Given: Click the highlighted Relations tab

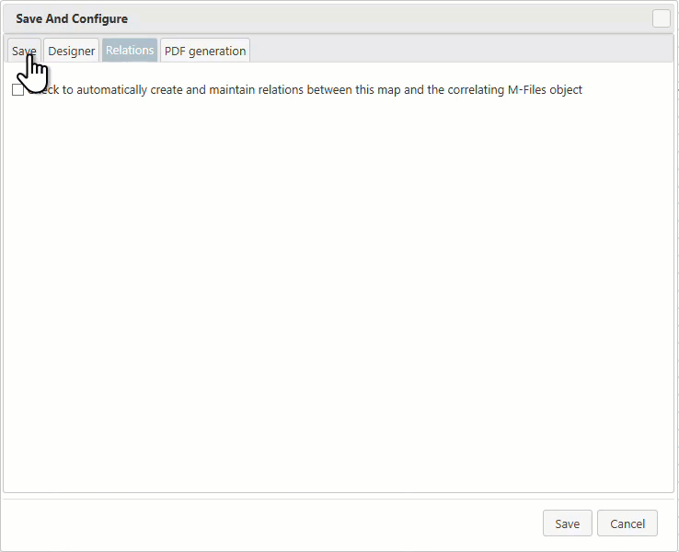Looking at the screenshot, I should click(130, 51).
